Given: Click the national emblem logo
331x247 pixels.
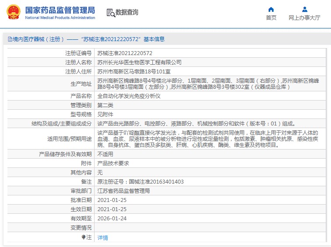Looking at the screenshot, I should coord(14,12).
